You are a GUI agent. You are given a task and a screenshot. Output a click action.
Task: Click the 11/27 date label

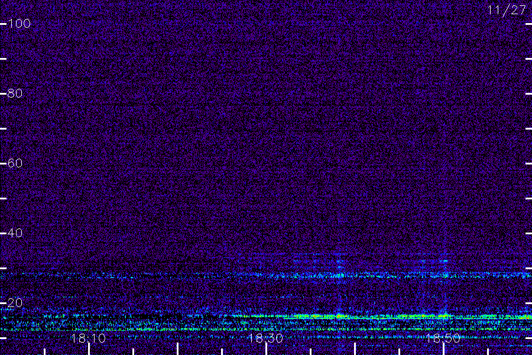point(507,10)
